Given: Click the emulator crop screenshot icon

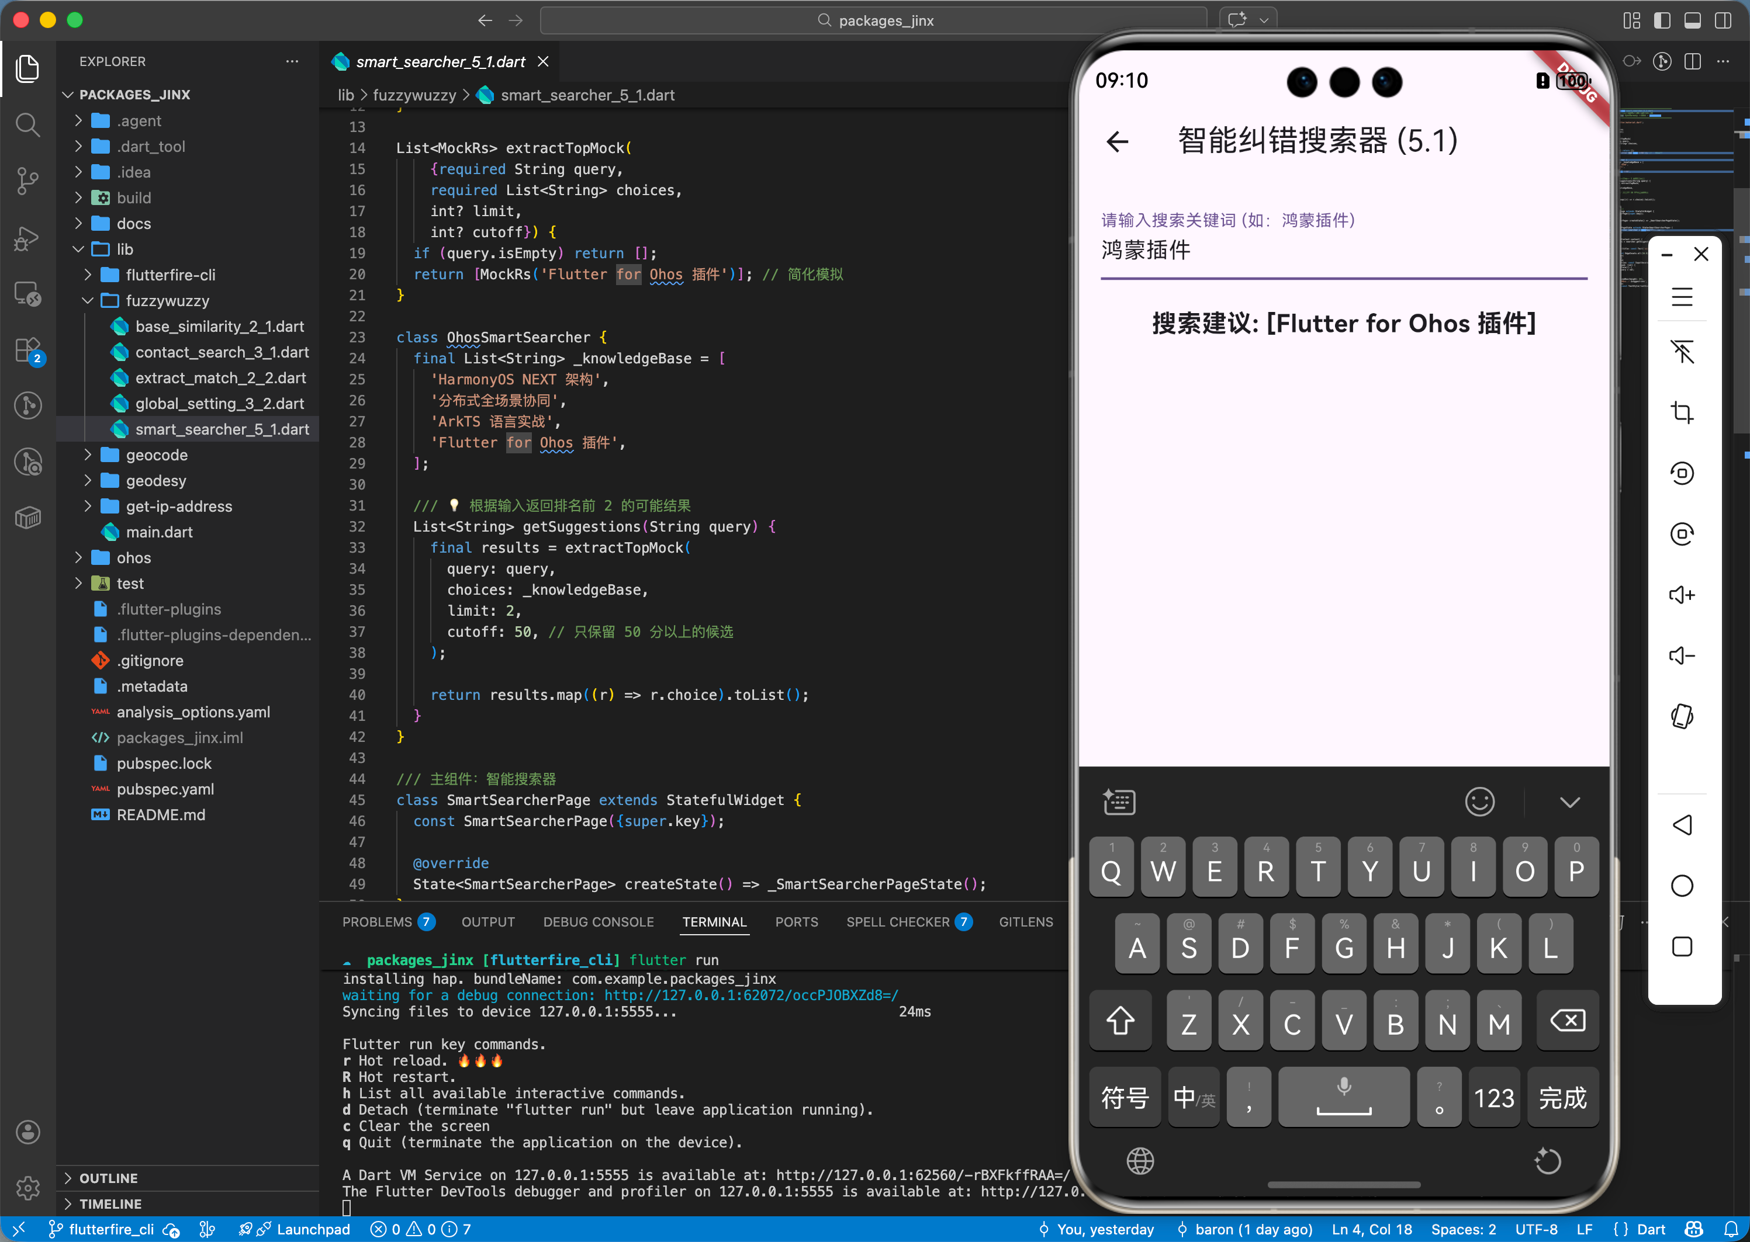Looking at the screenshot, I should click(1681, 413).
